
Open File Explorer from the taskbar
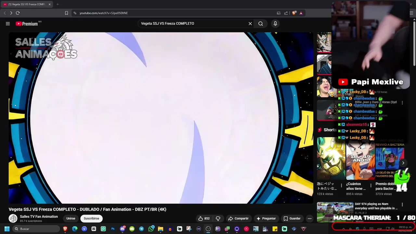[161, 229]
